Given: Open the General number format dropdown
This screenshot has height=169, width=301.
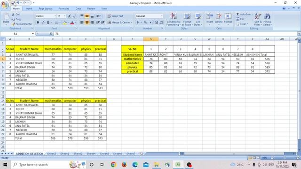Looking at the screenshot, I should pos(162,16).
